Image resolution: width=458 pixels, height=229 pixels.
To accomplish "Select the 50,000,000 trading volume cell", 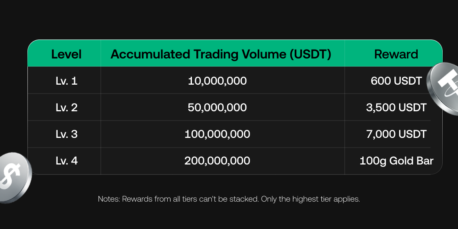I will pos(217,107).
